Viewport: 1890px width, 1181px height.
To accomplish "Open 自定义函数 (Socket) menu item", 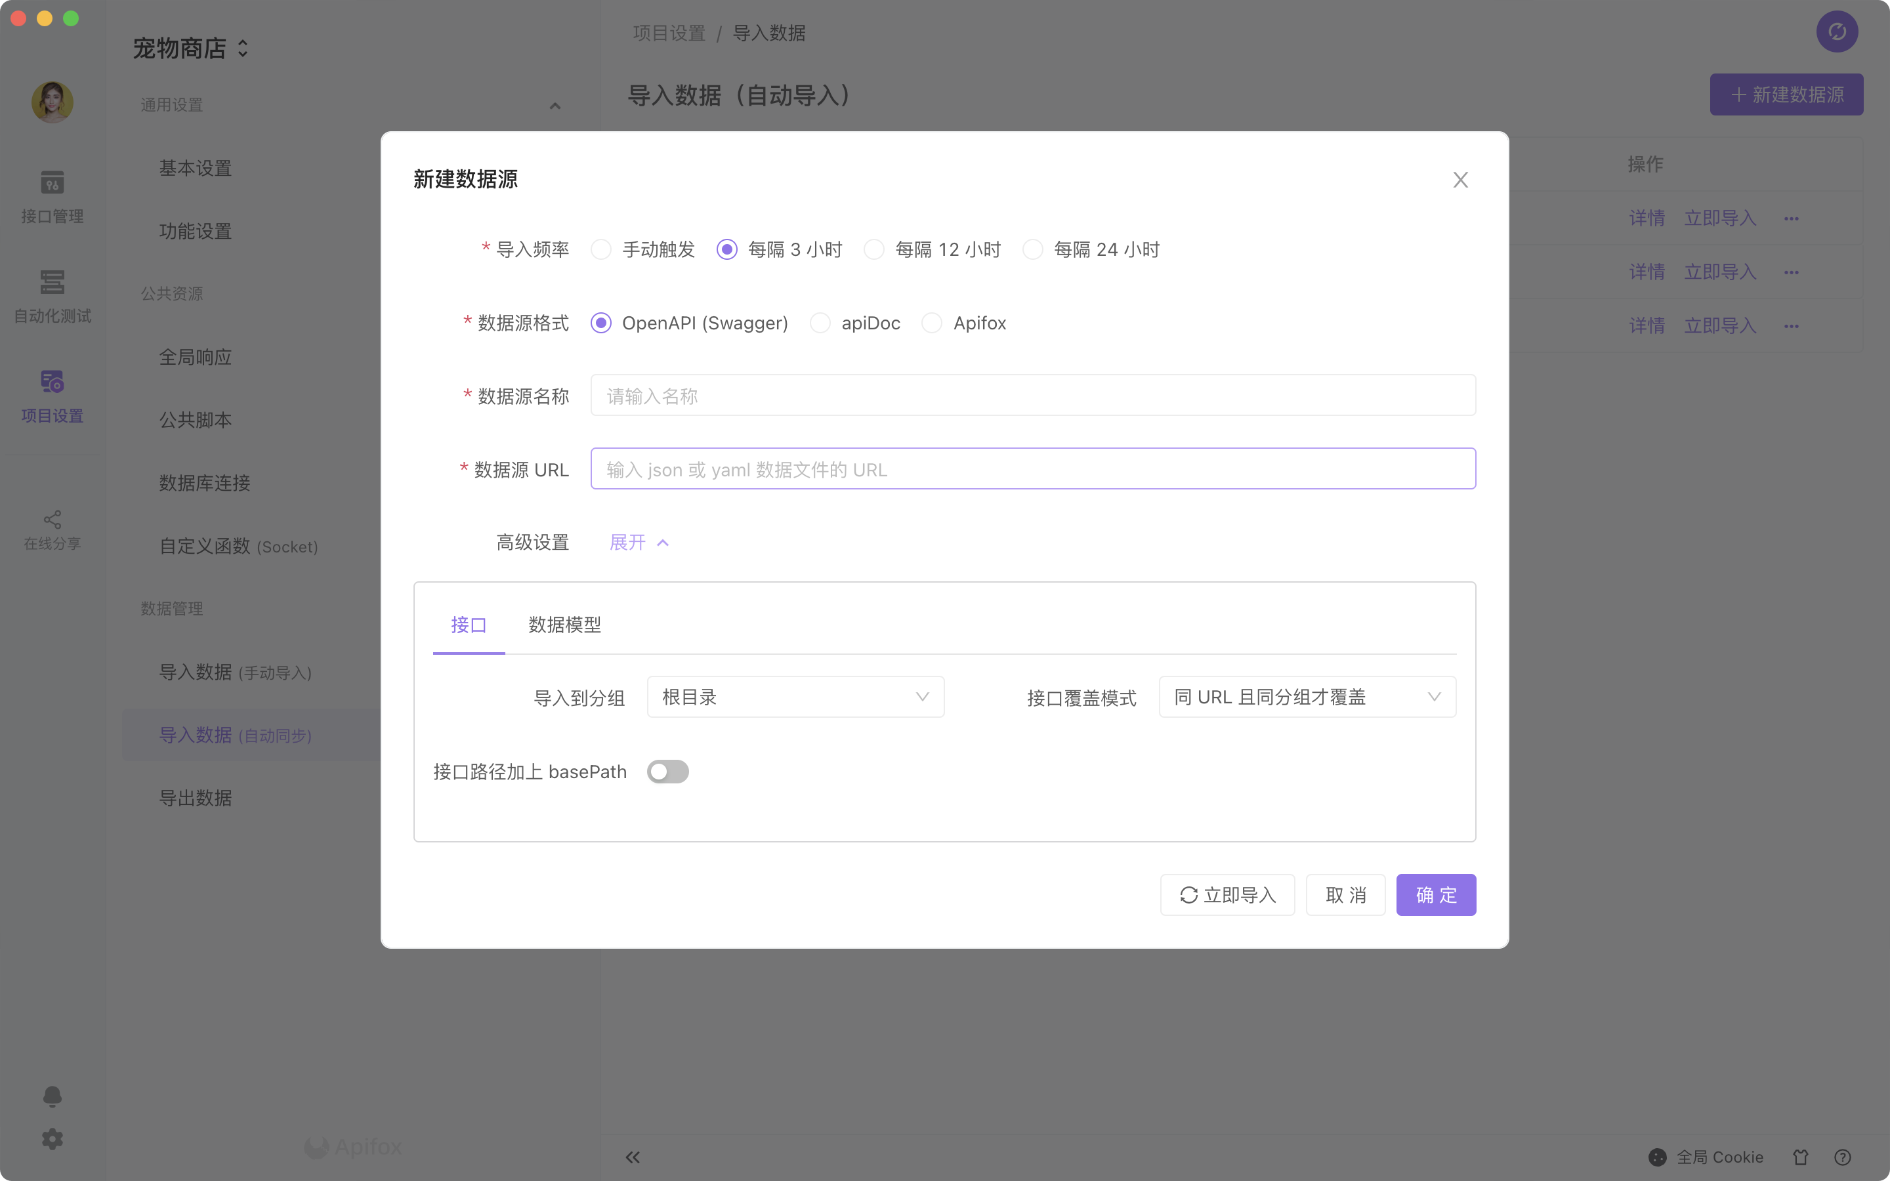I will [x=239, y=546].
